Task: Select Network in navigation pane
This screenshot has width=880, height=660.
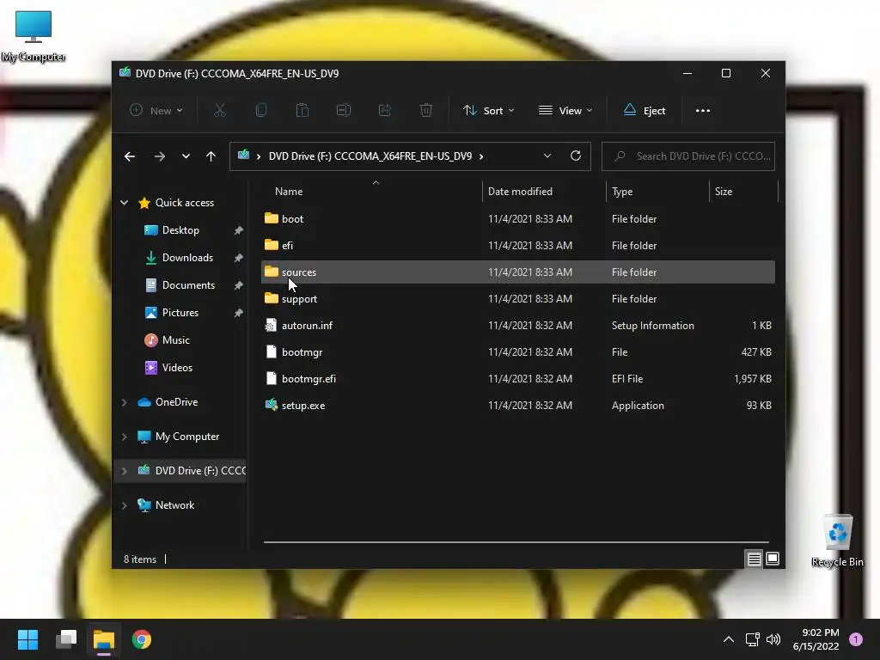Action: pyautogui.click(x=174, y=505)
